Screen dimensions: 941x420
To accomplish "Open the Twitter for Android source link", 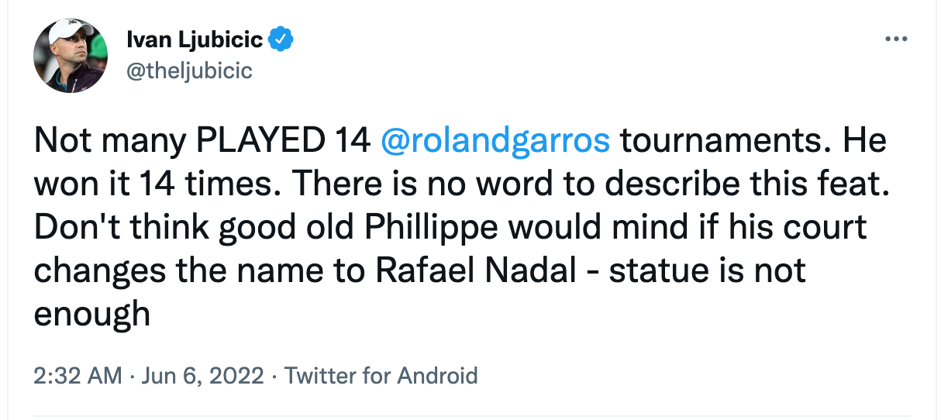I will [x=381, y=376].
